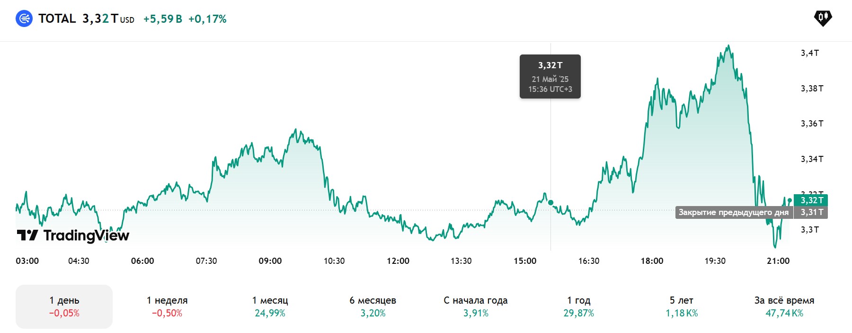Switch chart to "1 год" range
The image size is (852, 333).
tap(578, 306)
